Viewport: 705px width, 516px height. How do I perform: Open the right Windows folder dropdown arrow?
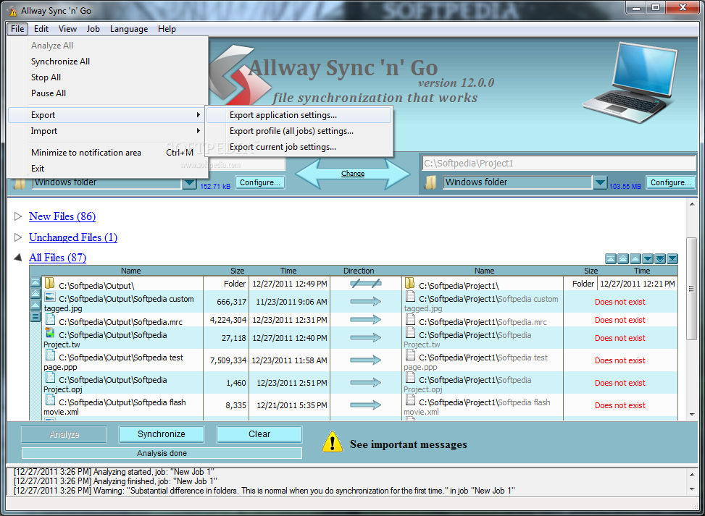[x=600, y=183]
